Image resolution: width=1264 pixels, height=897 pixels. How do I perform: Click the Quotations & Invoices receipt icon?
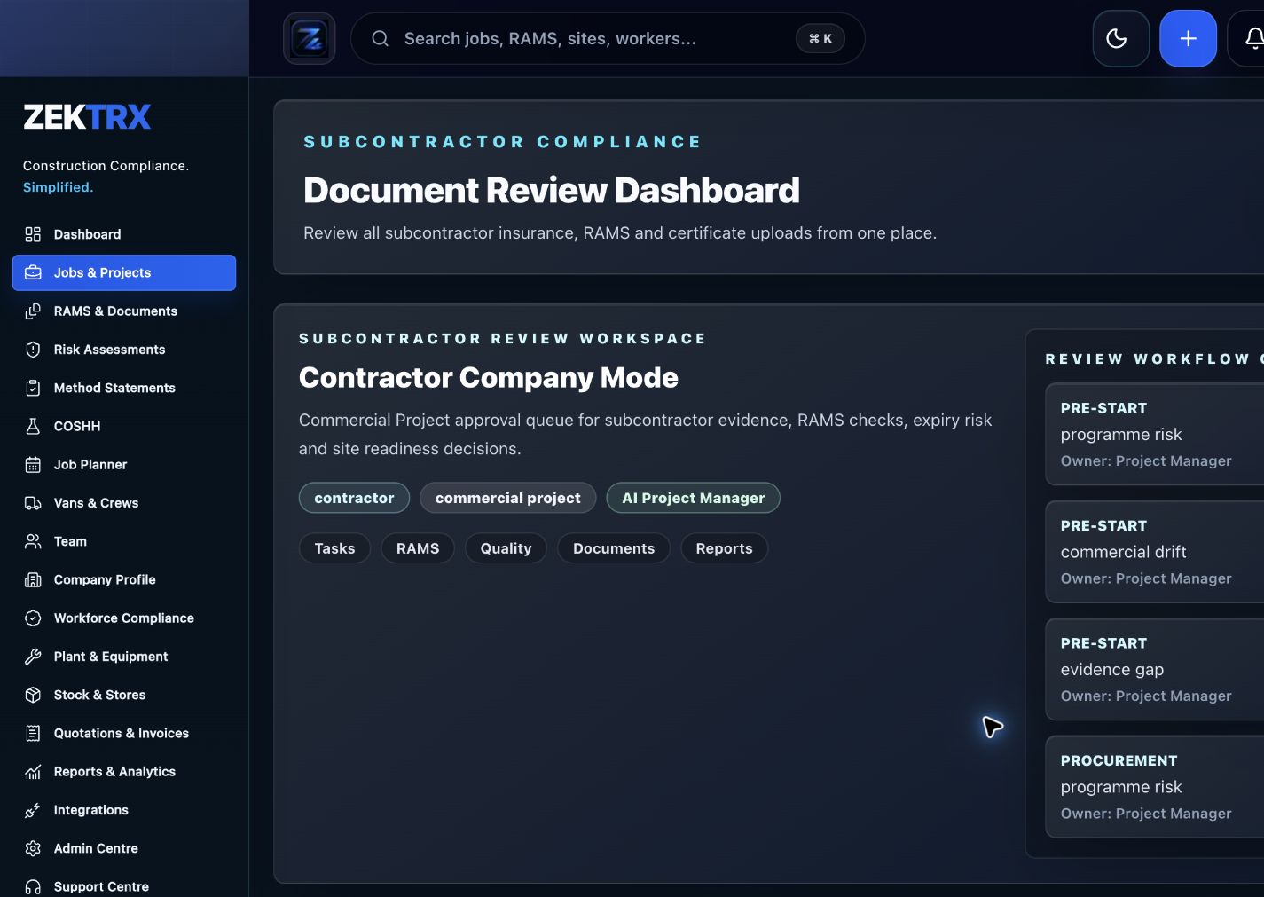[x=33, y=733]
